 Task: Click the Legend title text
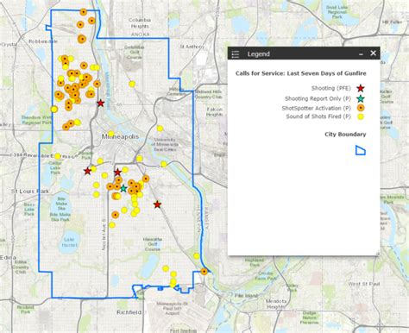[259, 54]
